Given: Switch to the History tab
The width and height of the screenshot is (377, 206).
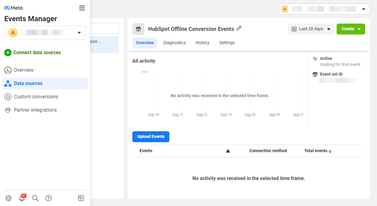Looking at the screenshot, I should [x=202, y=43].
